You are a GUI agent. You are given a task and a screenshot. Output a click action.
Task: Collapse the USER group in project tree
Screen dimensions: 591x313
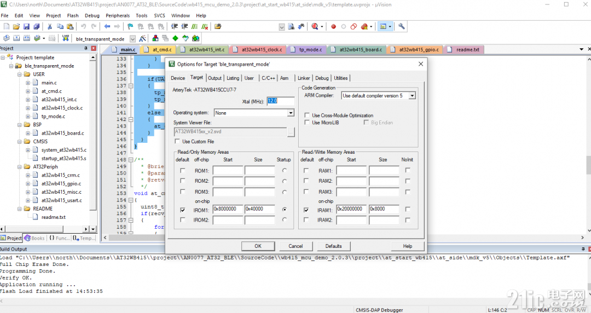click(x=19, y=74)
